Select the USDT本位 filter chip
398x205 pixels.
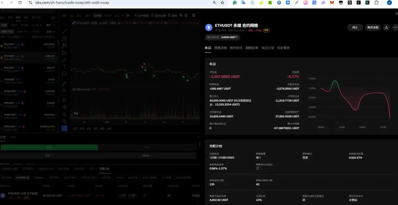point(7,31)
